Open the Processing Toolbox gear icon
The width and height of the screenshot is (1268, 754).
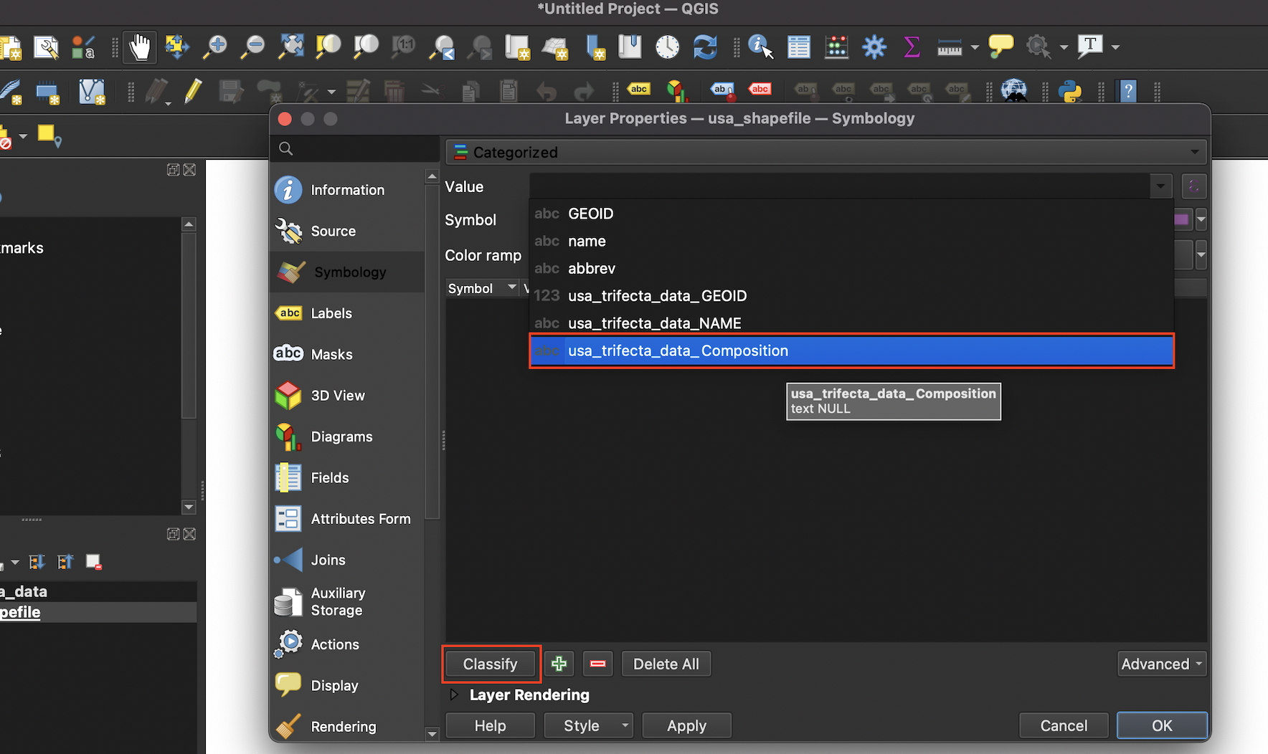(874, 47)
